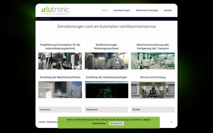
Task: Click heading Maschinenumsetzung oder Verlagerung inkl. Transport
Action: 153,46
